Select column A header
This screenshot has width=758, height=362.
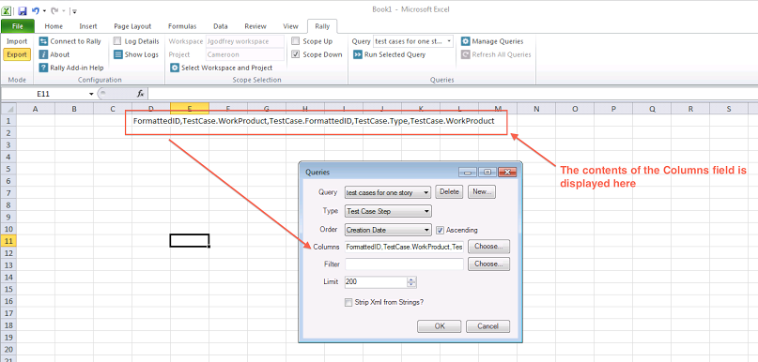[x=36, y=109]
